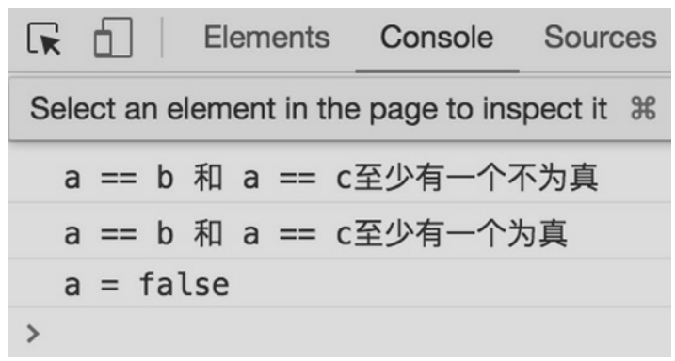Click the "Select an element in the page" tooltip
675x361 pixels.
pos(339,109)
